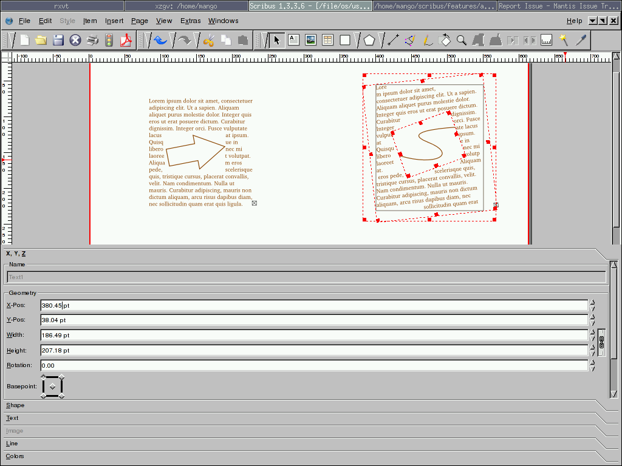622x466 pixels.
Task: Open the Extras menu
Action: click(190, 21)
